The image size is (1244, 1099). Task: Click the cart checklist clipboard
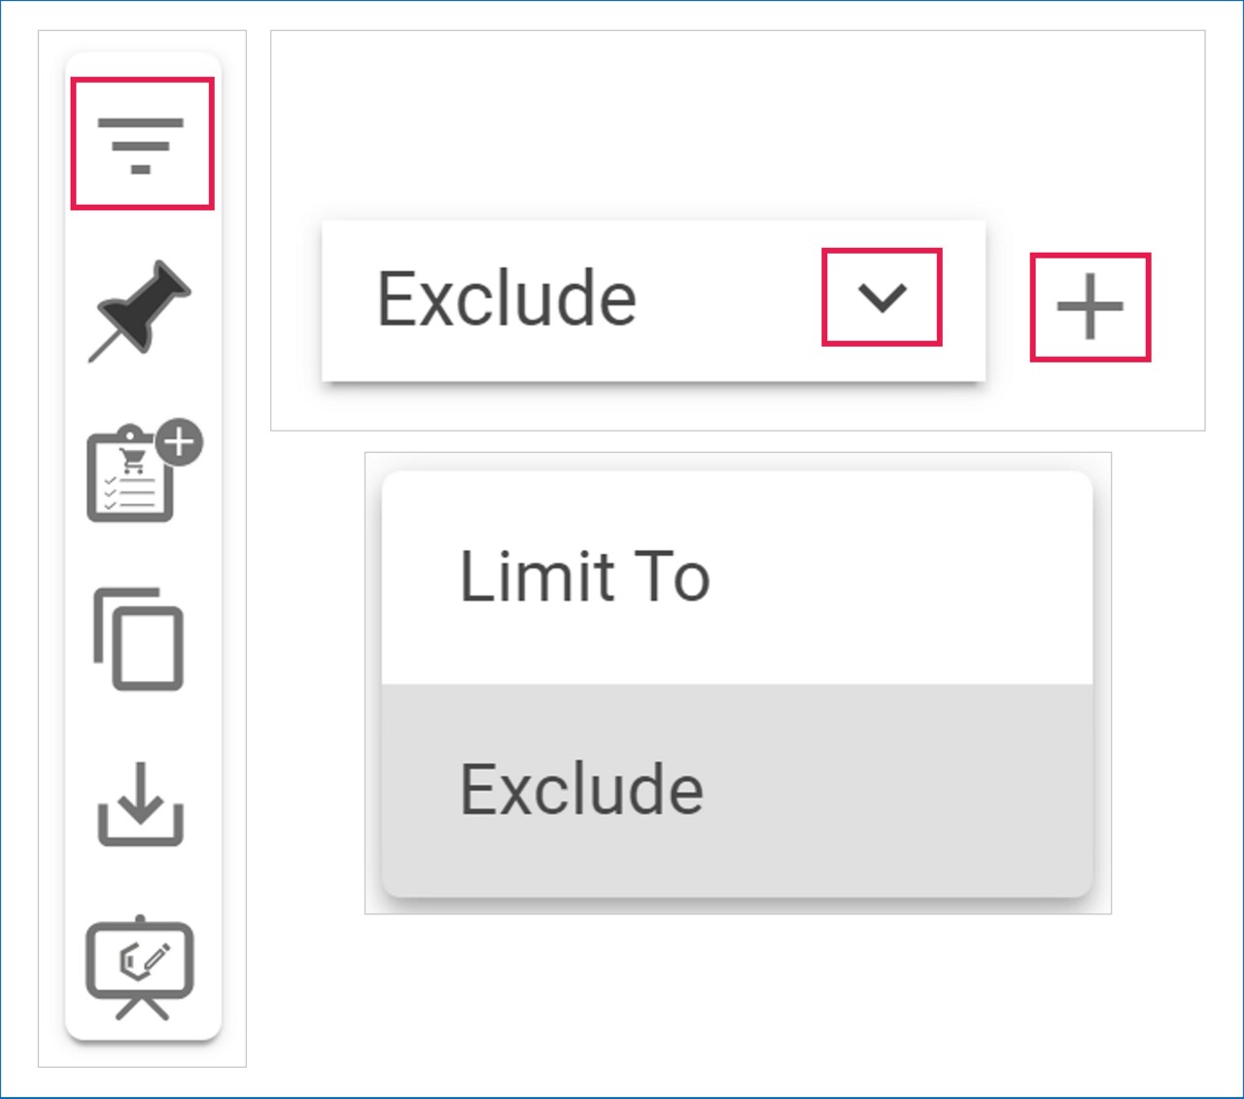click(132, 478)
